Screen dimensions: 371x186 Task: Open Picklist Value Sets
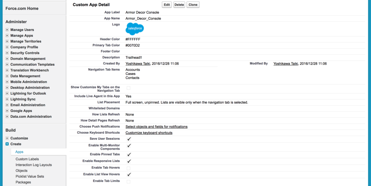point(30,176)
